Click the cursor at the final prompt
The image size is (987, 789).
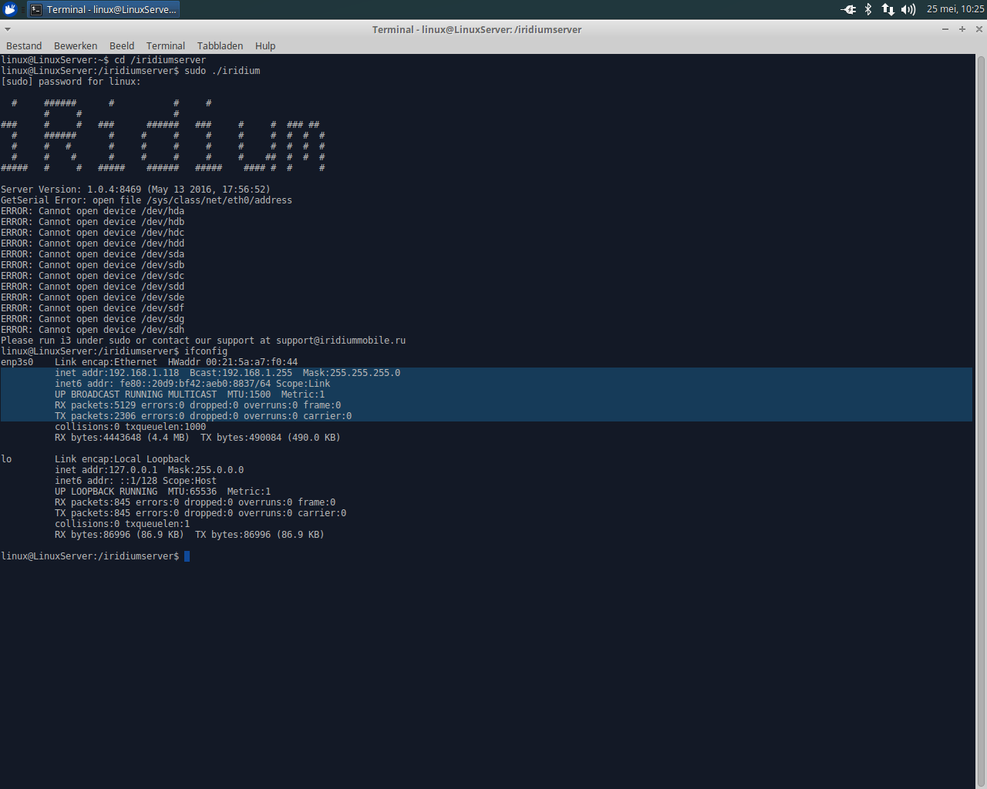point(187,556)
